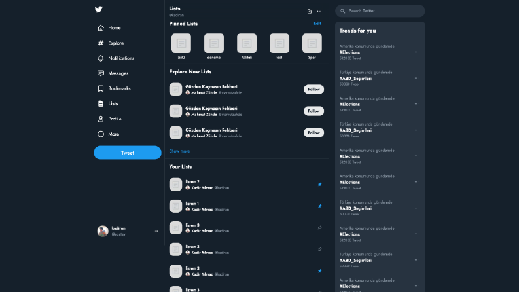Viewport: 519px width, 292px height.
Task: Click the Explore New Lists heading
Action: pyautogui.click(x=190, y=71)
